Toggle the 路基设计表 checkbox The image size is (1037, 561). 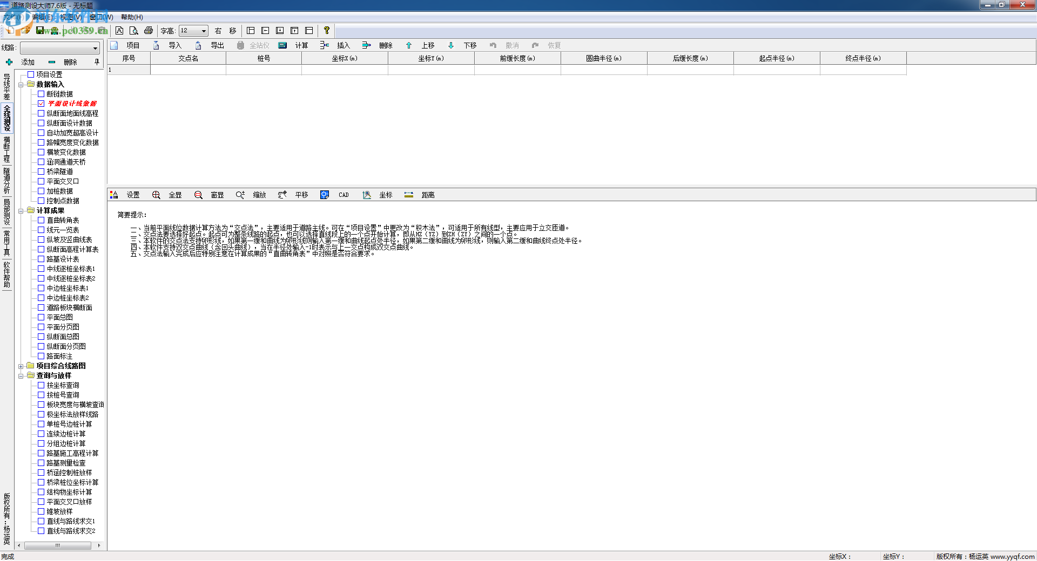click(x=41, y=259)
